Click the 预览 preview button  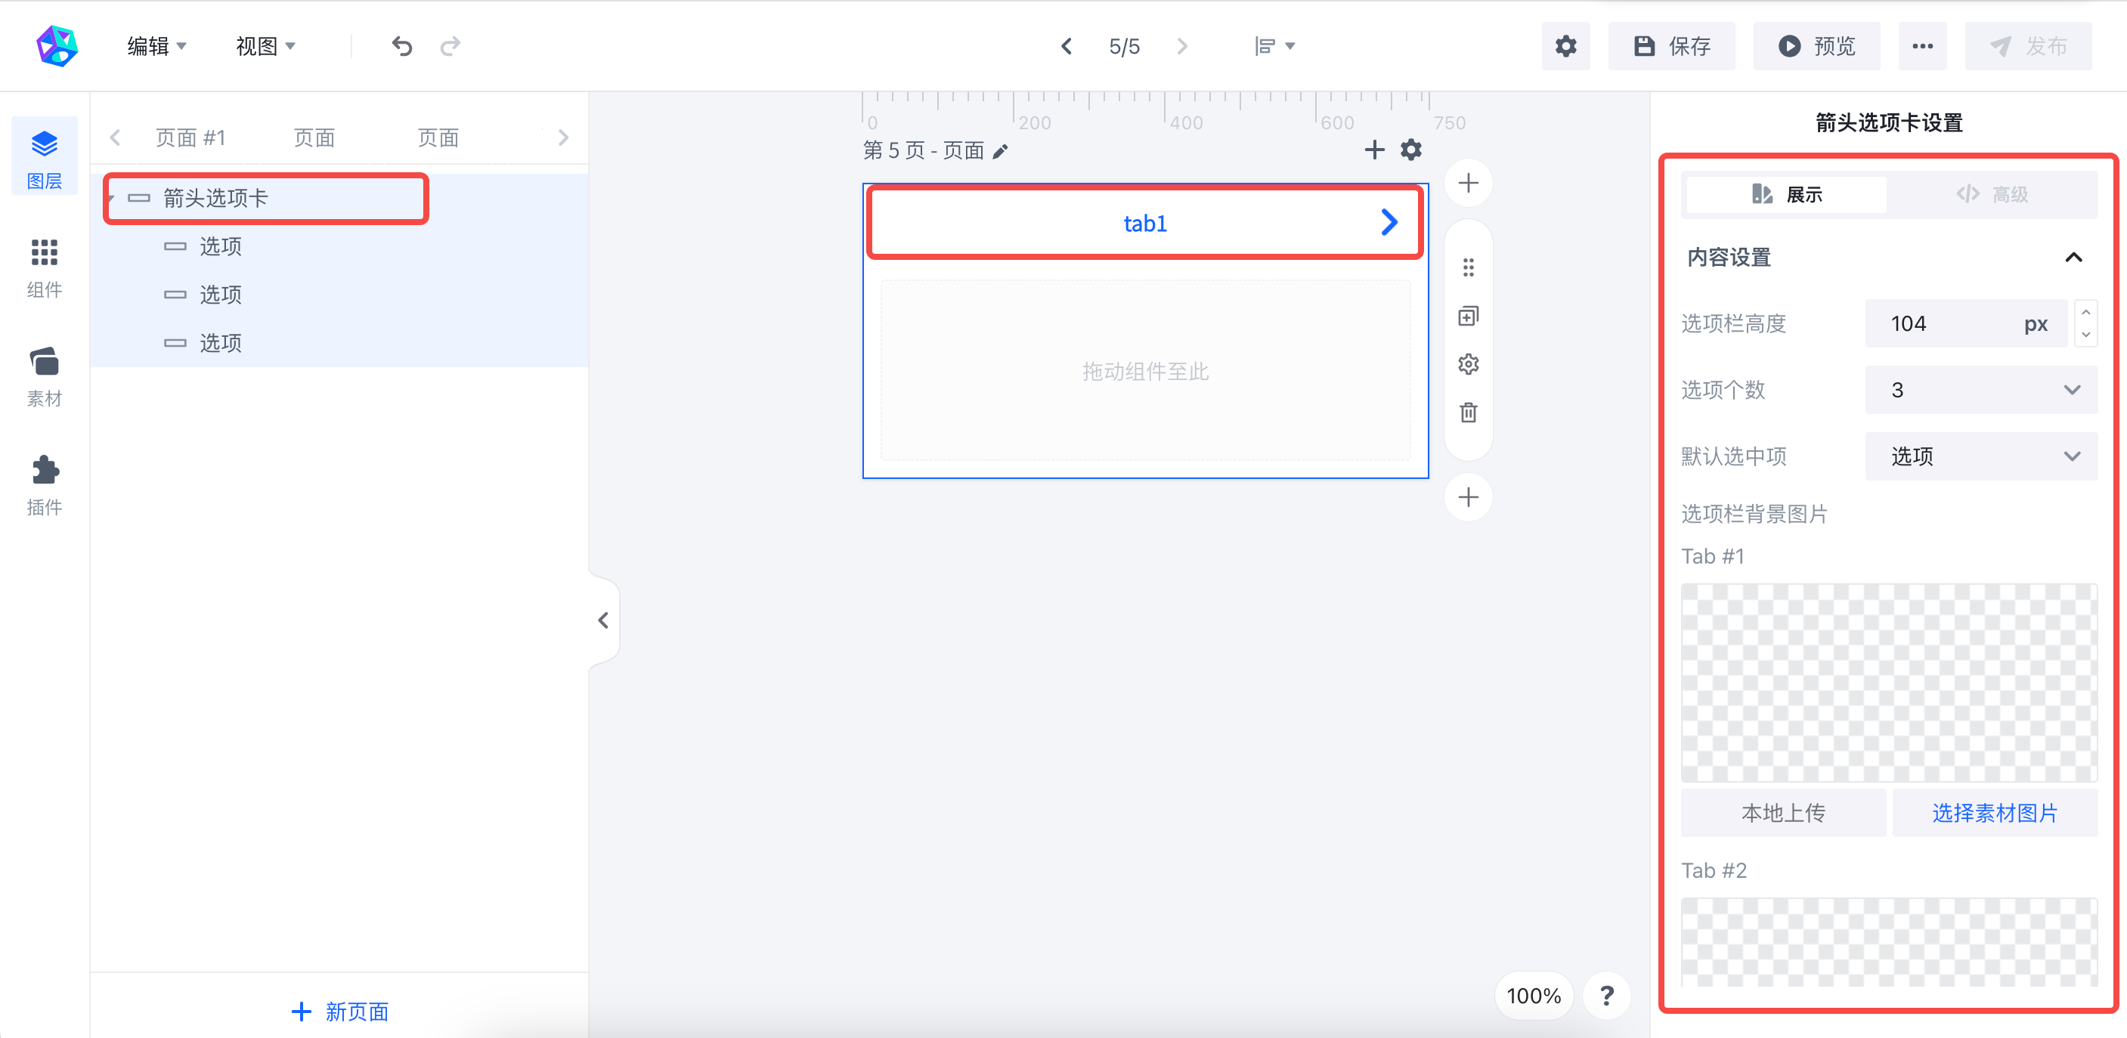(1816, 46)
